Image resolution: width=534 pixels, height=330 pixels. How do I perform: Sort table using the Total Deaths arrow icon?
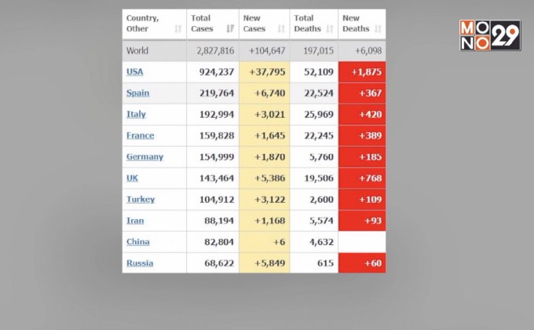click(330, 29)
